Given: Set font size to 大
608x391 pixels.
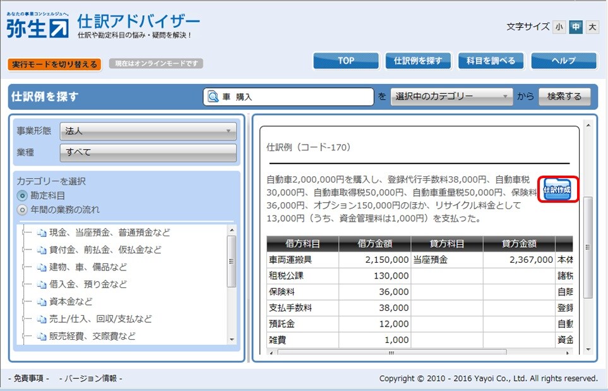Looking at the screenshot, I should coord(592,27).
